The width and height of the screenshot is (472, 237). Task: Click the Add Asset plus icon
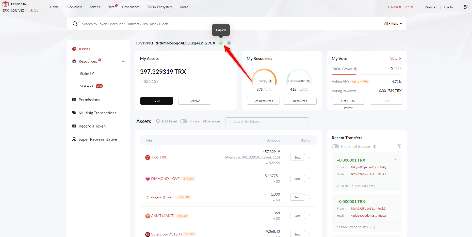pos(158,121)
